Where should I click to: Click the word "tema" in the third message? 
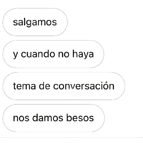[24, 86]
